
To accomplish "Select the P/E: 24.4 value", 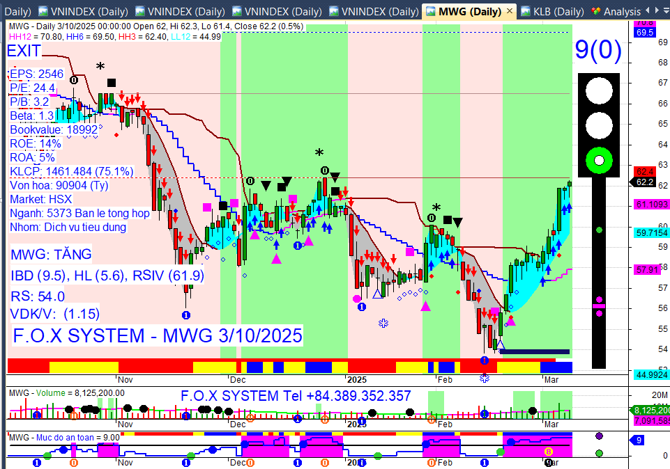I will (33, 88).
